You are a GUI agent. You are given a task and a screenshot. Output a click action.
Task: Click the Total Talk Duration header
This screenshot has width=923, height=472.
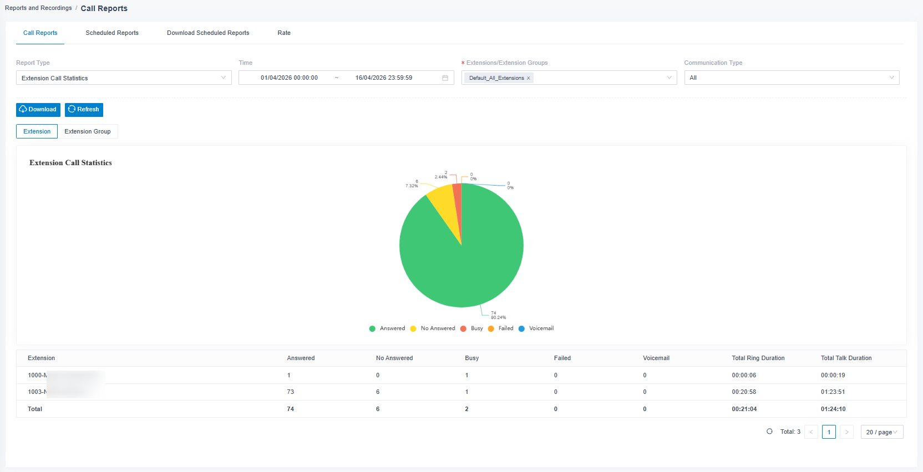[846, 358]
